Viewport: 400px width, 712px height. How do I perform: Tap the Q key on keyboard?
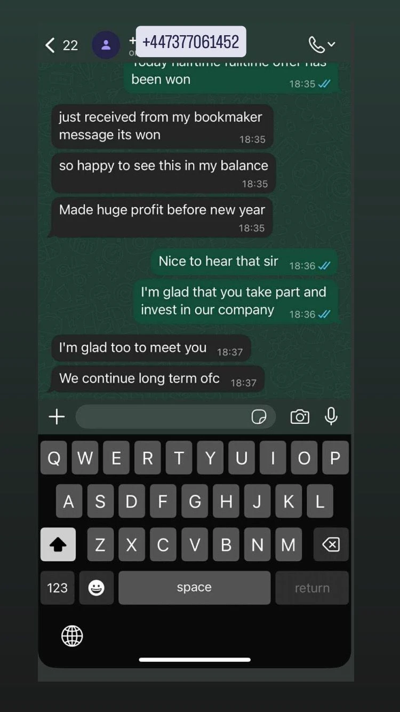pos(54,458)
